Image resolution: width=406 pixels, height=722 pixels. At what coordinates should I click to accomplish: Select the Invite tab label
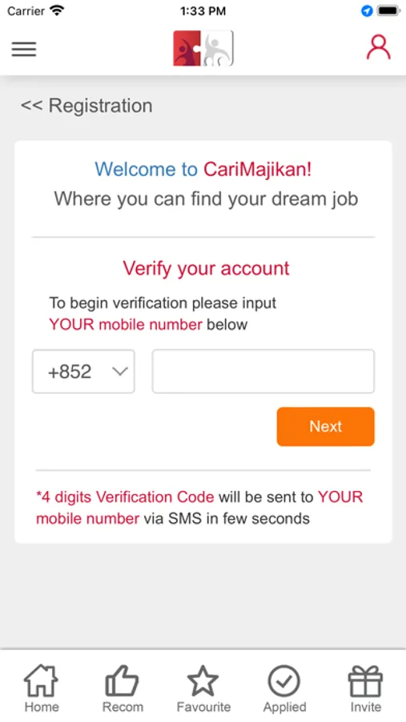tap(365, 707)
